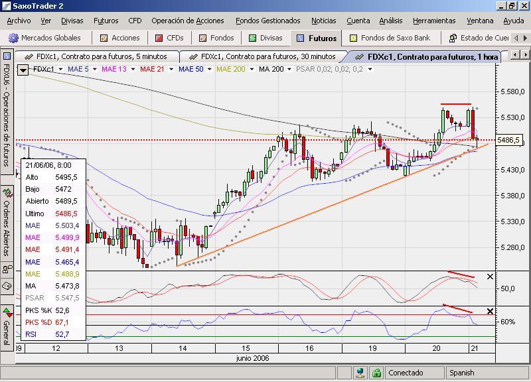Close the RSI indicator panel with X
Image resolution: width=531 pixels, height=382 pixels.
click(490, 312)
